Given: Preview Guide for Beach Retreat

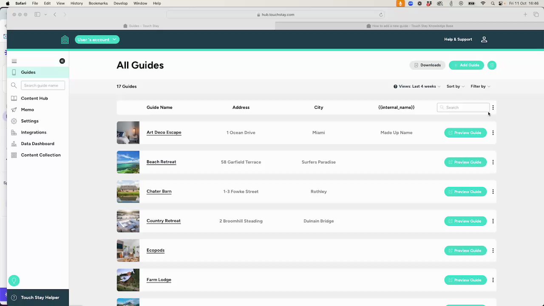Looking at the screenshot, I should [465, 162].
